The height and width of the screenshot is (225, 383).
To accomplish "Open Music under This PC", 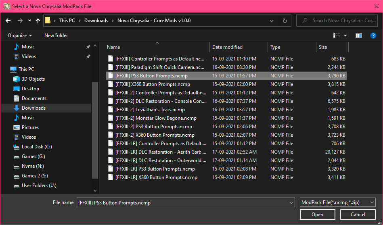I will click(28, 118).
